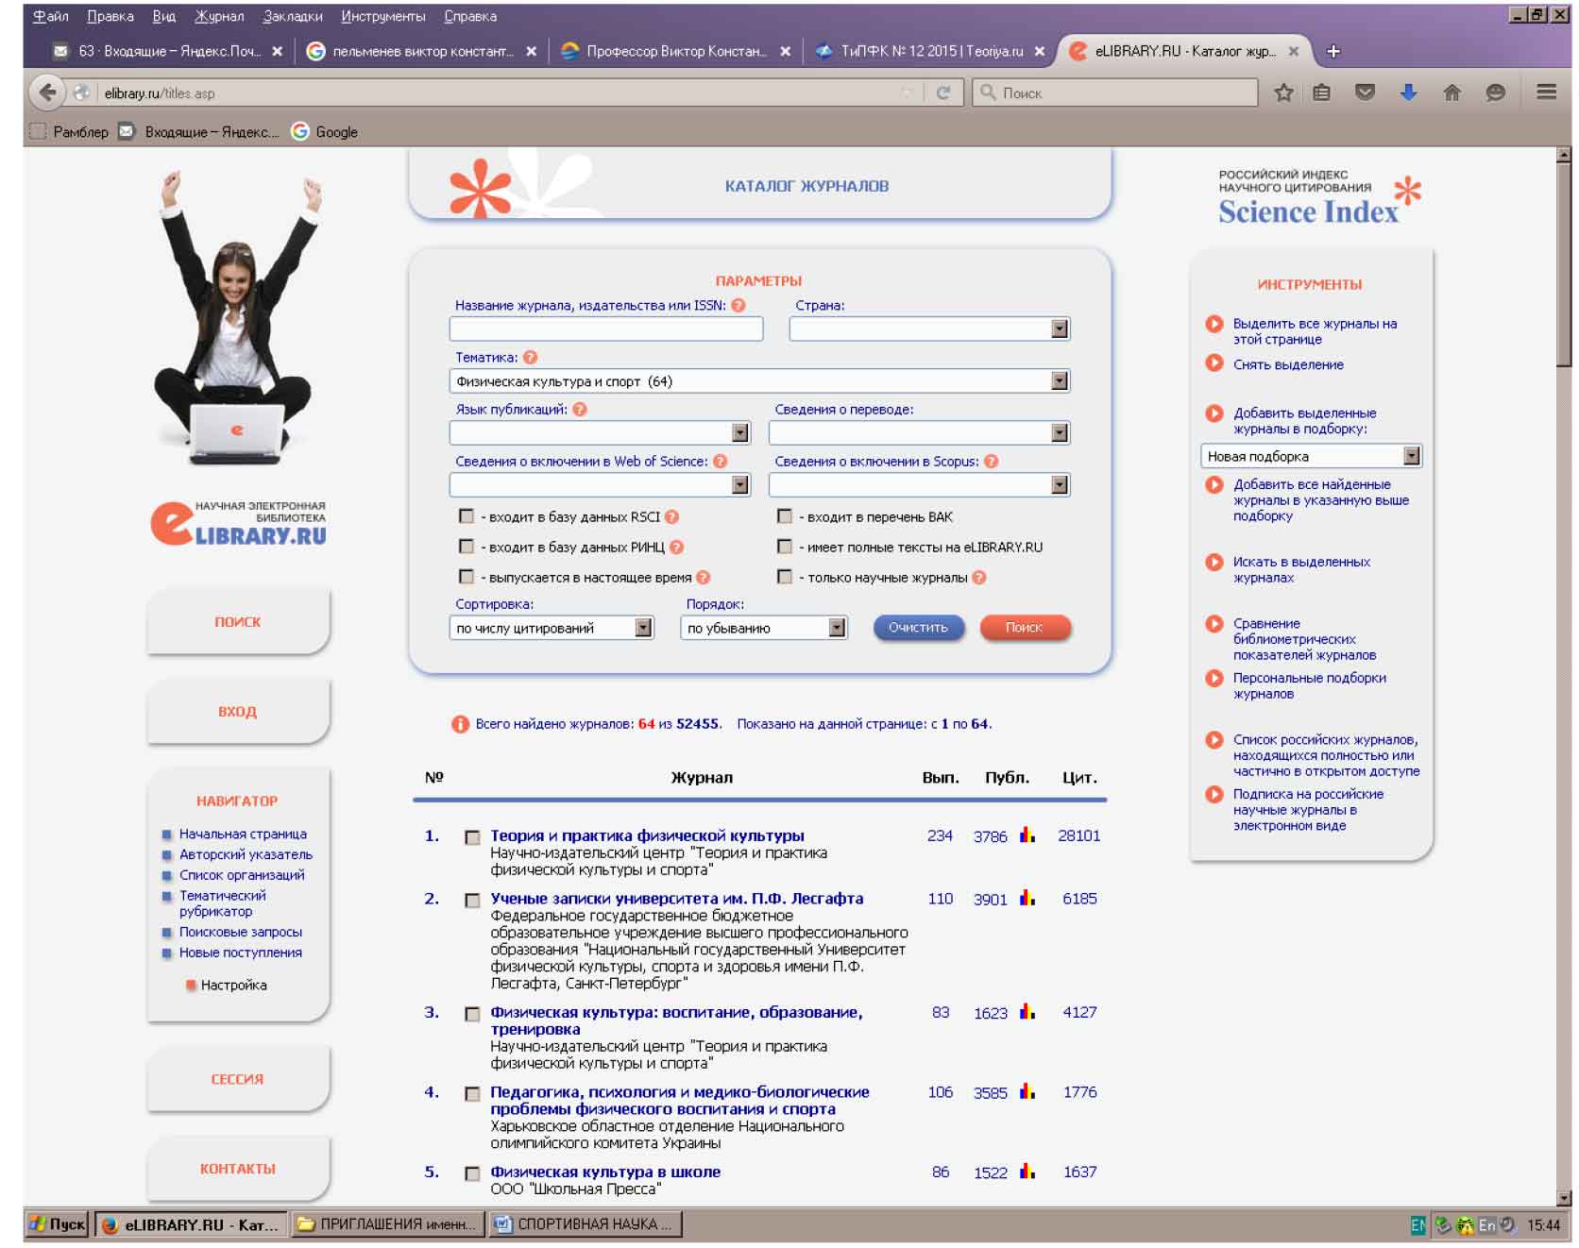
Task: Expand the Тематика dropdown
Action: click(1060, 381)
